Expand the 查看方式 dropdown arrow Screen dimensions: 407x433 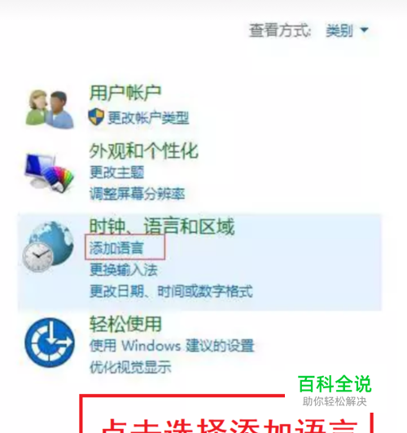[365, 29]
